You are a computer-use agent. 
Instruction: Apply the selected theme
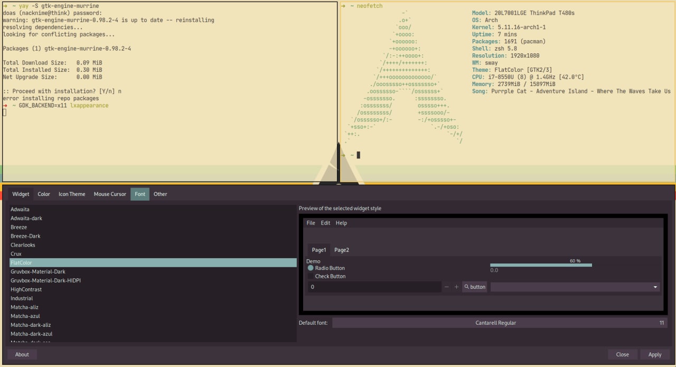click(655, 354)
